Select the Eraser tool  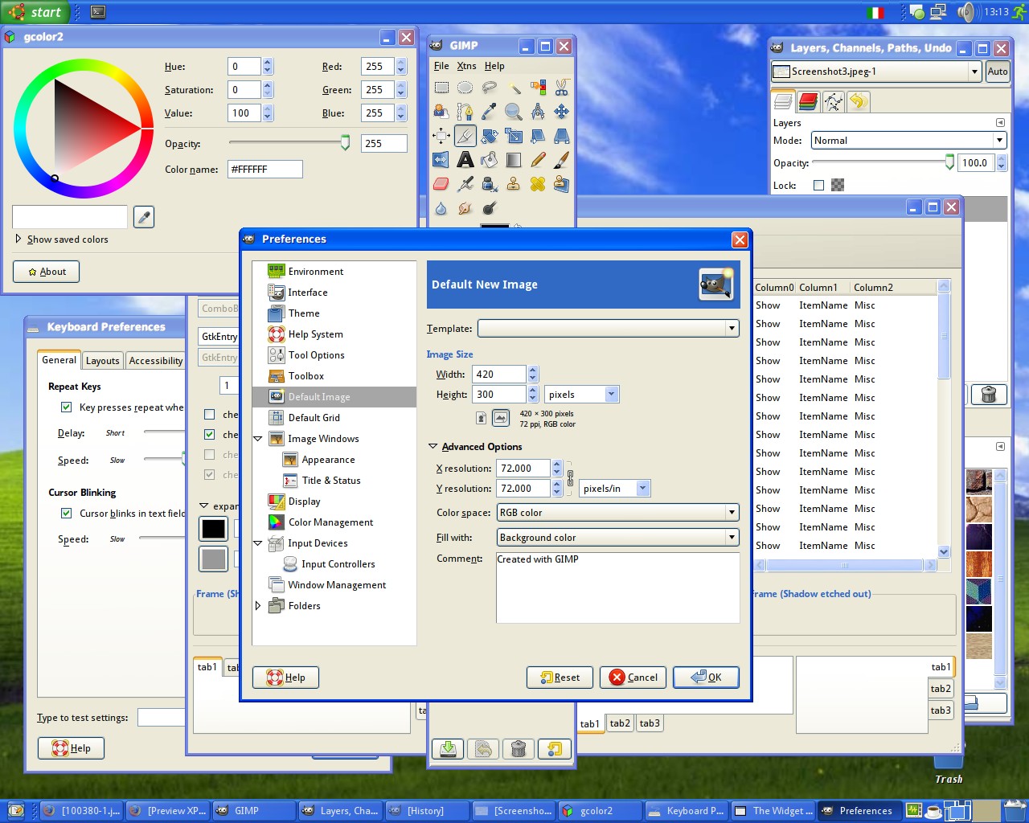pyautogui.click(x=441, y=184)
